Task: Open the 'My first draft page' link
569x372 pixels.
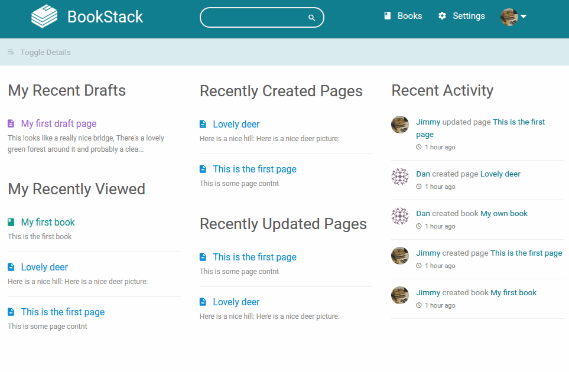Action: [x=58, y=123]
